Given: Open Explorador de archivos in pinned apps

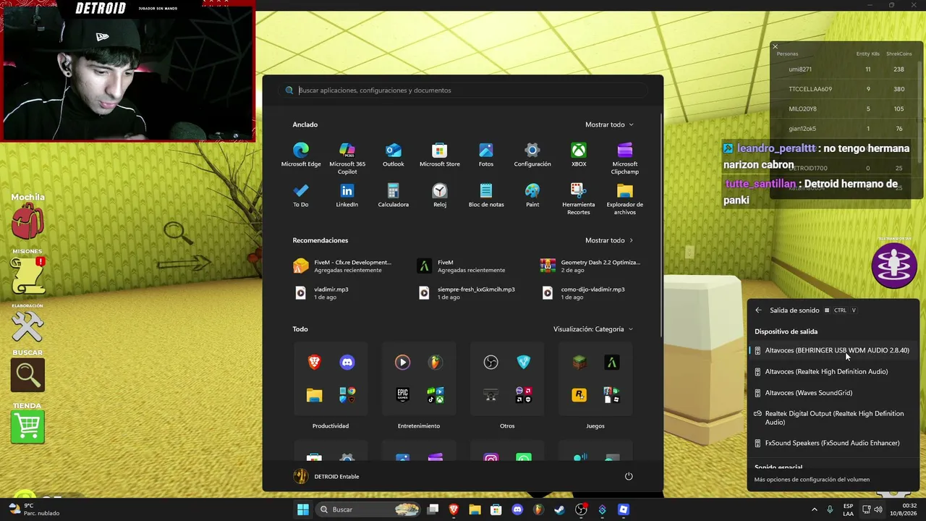Looking at the screenshot, I should [x=625, y=199].
